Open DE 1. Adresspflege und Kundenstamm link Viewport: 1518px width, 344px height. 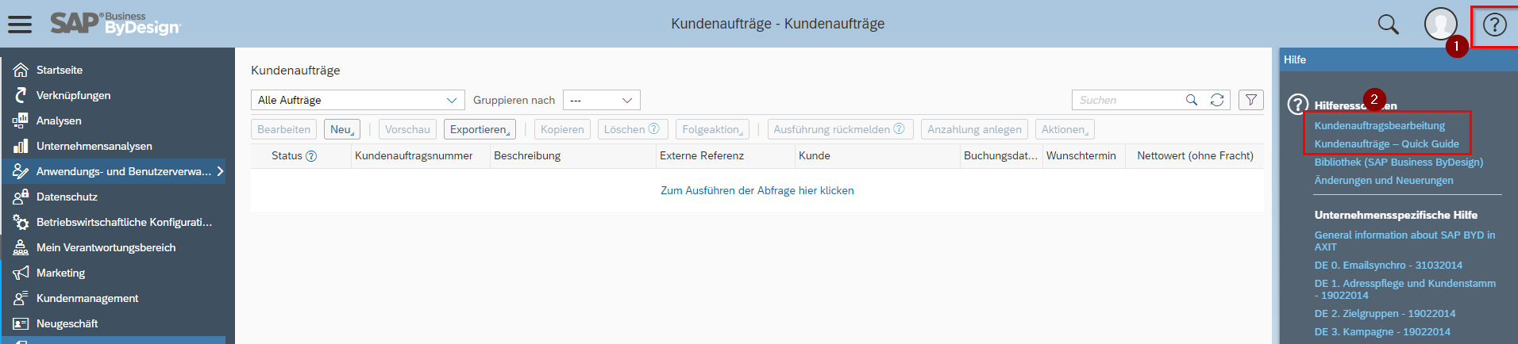(x=1405, y=289)
